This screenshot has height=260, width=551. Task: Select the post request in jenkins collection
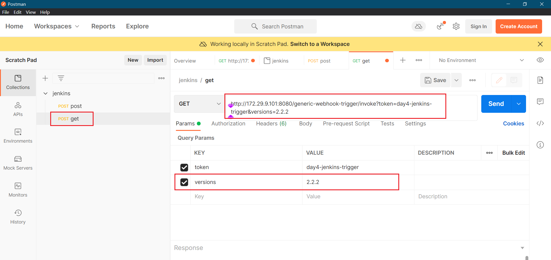(x=70, y=106)
